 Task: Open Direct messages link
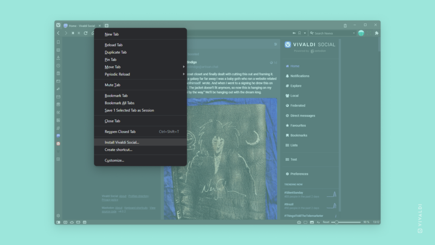coord(300,116)
